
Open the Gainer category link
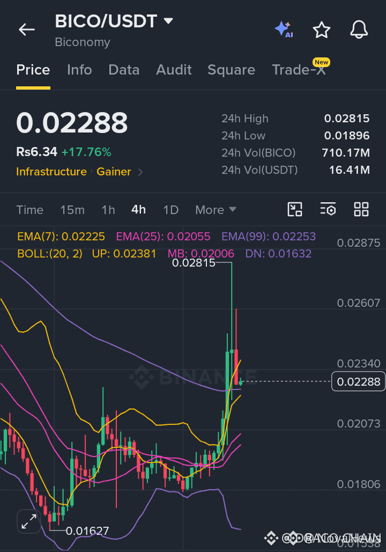(114, 172)
